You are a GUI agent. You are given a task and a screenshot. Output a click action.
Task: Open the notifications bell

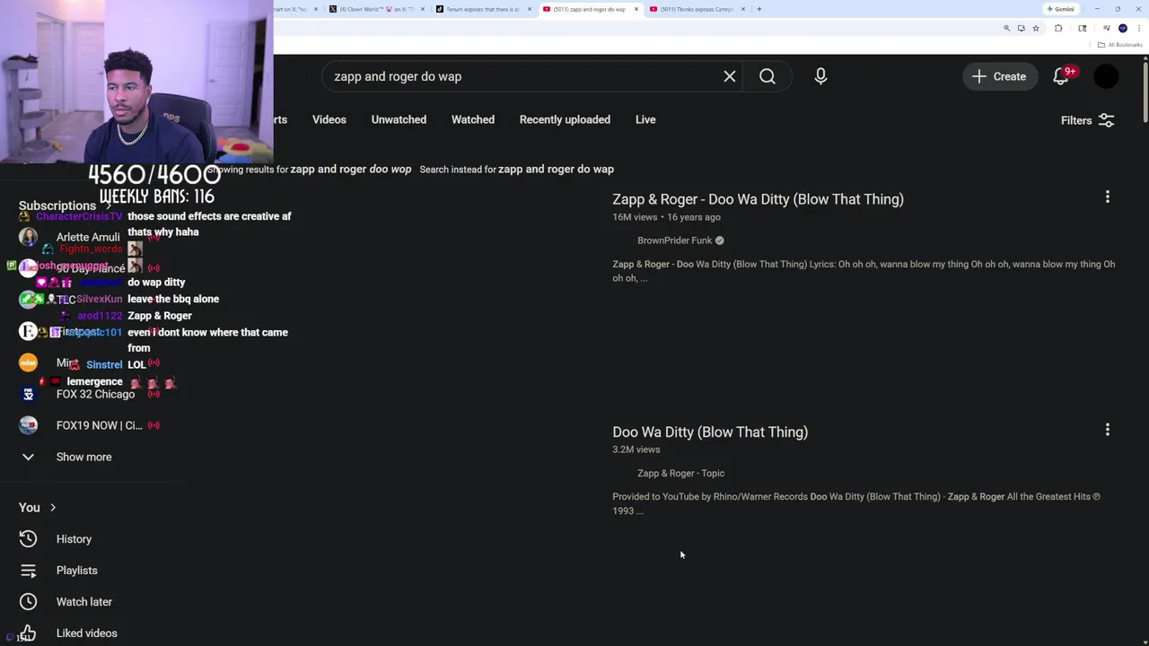(1061, 76)
